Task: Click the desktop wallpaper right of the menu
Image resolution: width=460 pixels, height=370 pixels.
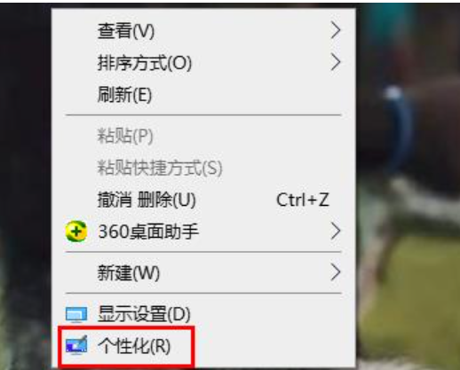Action: click(408, 184)
